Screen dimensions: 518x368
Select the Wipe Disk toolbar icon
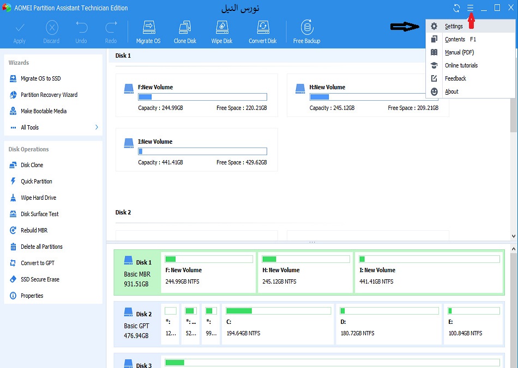click(221, 32)
